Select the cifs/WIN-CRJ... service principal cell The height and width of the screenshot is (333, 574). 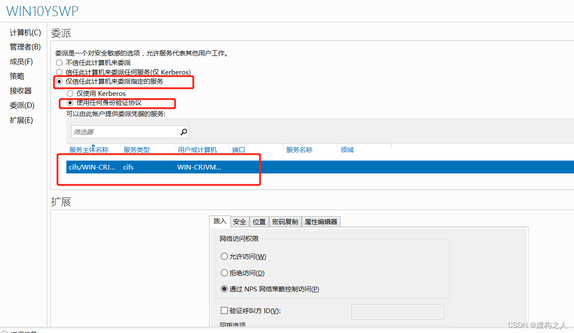tap(93, 167)
